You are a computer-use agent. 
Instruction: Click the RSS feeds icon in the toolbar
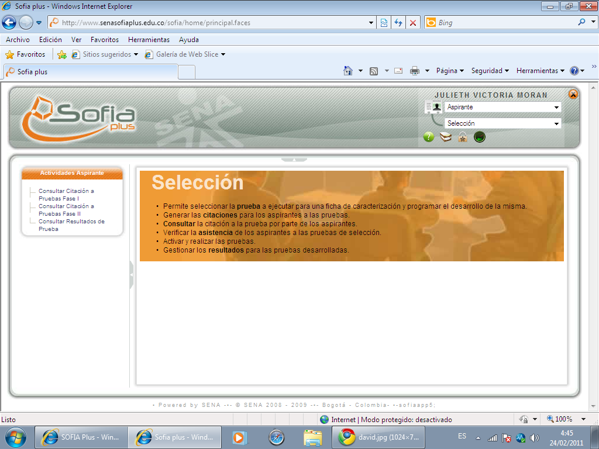pos(373,70)
